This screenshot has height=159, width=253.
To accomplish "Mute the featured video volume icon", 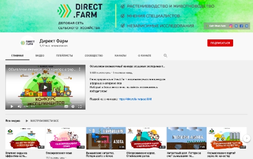I will coord(19,106).
